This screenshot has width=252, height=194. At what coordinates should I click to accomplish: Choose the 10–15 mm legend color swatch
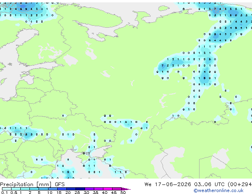pyautogui.click(x=52, y=189)
